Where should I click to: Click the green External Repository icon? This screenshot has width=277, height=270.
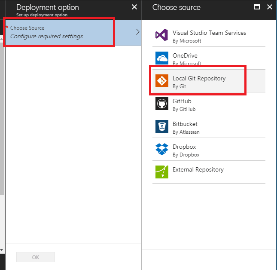point(162,172)
